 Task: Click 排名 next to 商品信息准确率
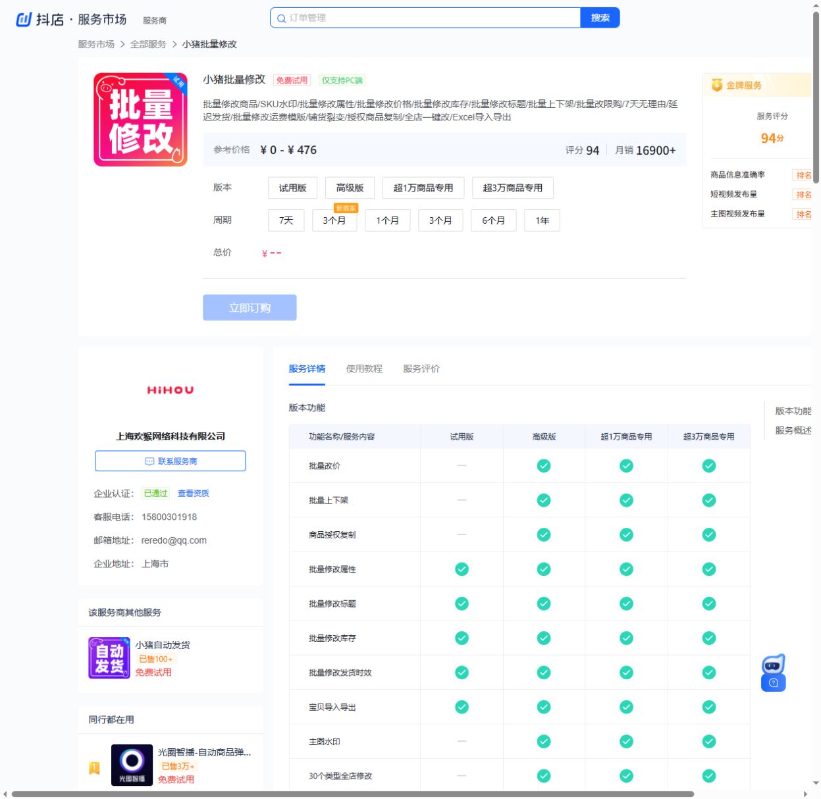click(803, 175)
